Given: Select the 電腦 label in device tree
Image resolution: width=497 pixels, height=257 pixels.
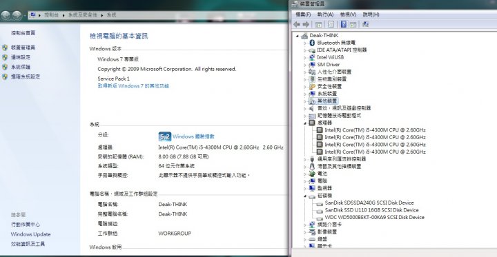Looking at the screenshot, I should (322, 181).
